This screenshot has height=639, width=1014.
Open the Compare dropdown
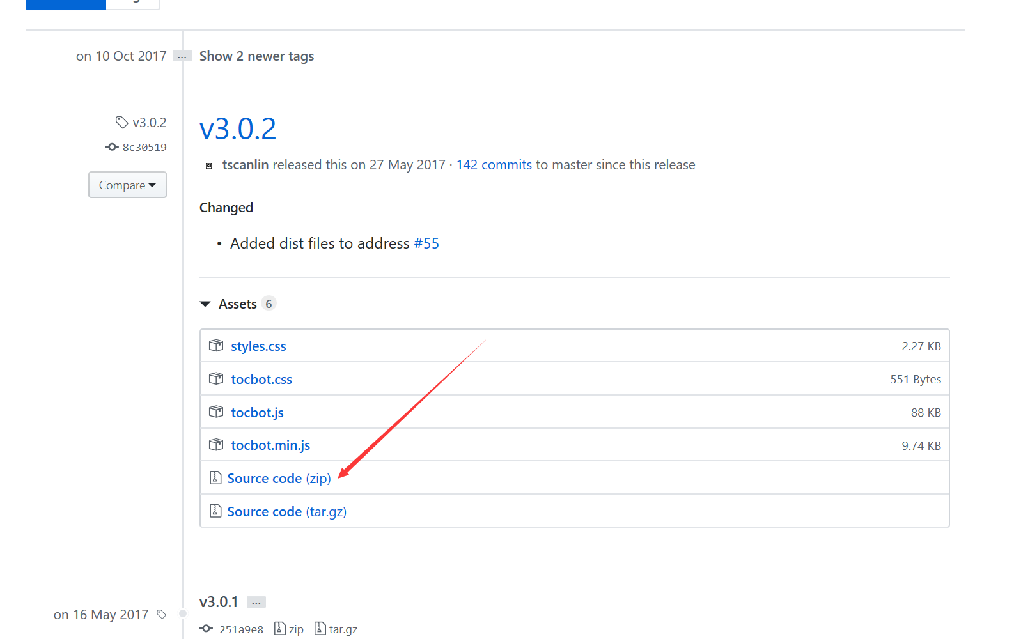point(127,185)
